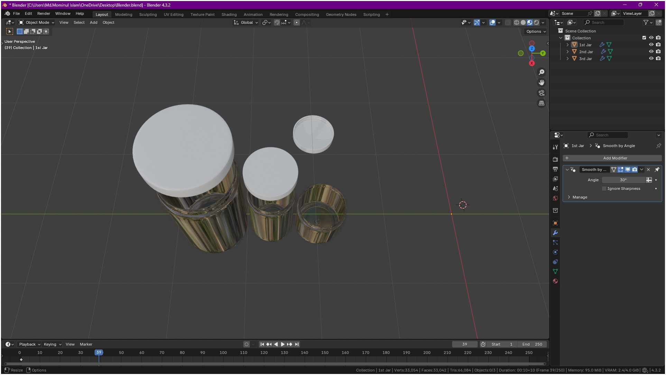Screen dimensions: 666x375
Task: Click the pan view hand icon
Action: pyautogui.click(x=542, y=83)
